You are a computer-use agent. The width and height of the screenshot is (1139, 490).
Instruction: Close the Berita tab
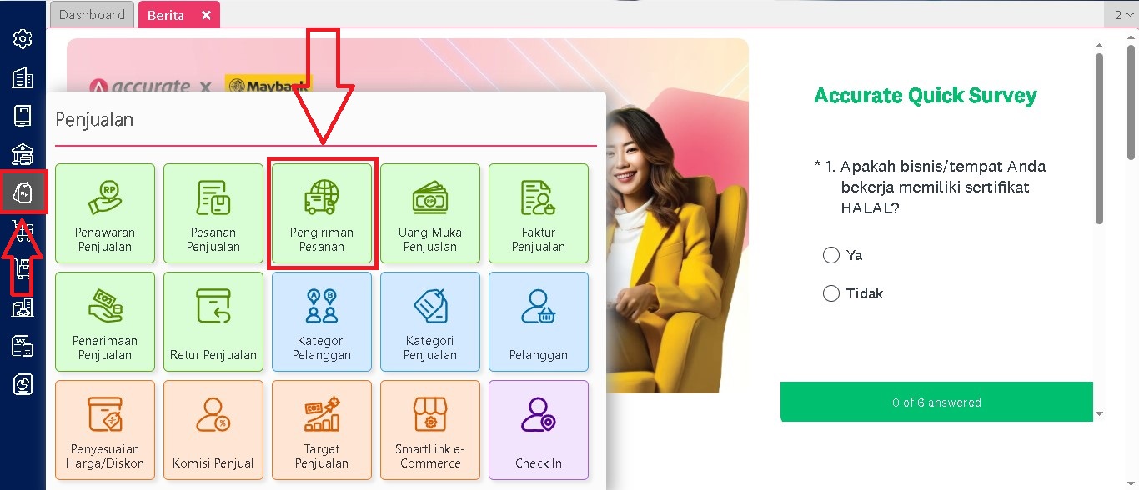click(206, 15)
